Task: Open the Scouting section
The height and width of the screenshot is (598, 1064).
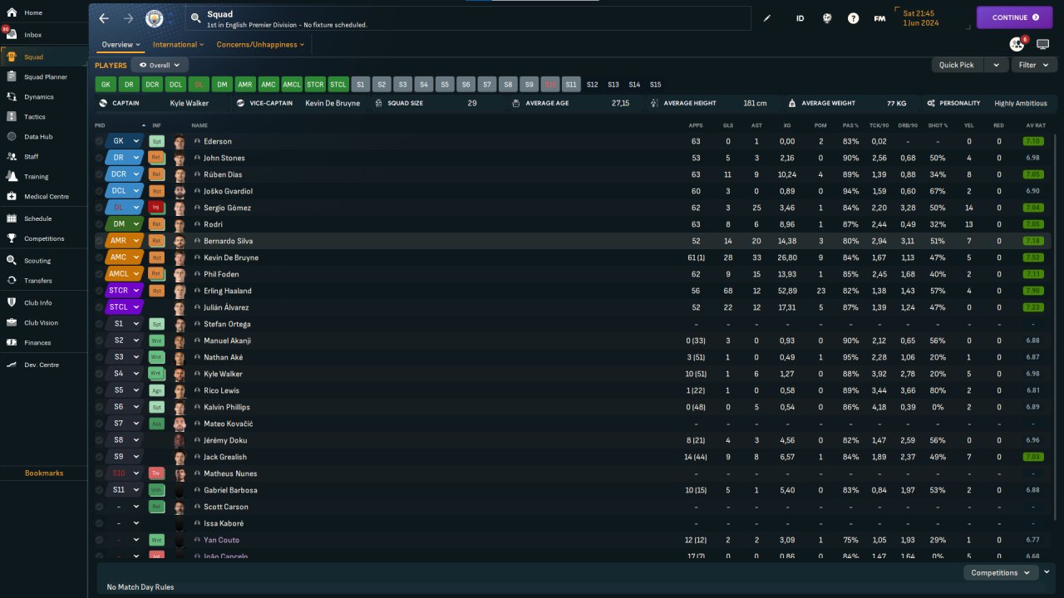Action: tap(37, 261)
